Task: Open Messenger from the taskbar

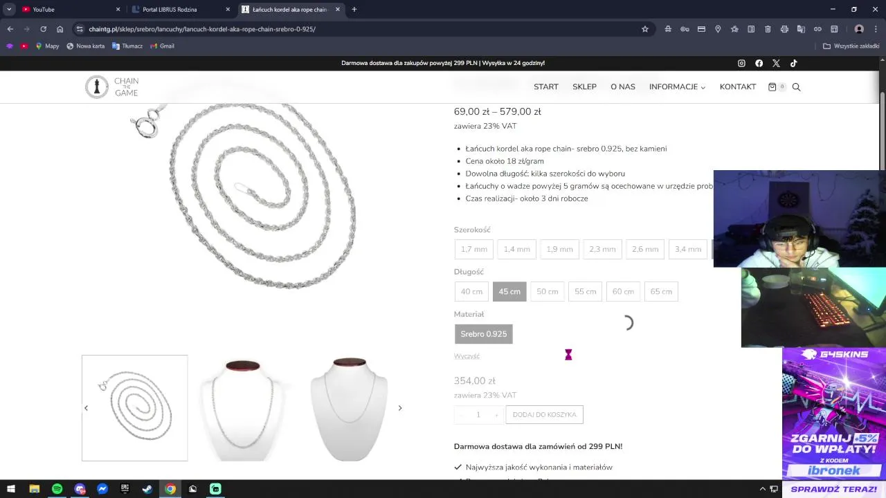Action: 102,489
